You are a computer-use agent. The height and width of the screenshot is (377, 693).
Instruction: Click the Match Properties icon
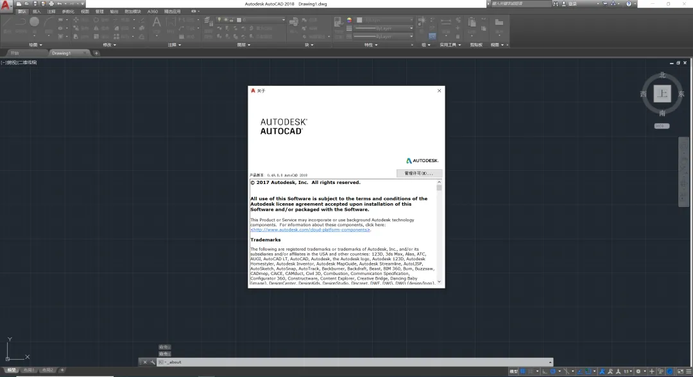coord(338,22)
